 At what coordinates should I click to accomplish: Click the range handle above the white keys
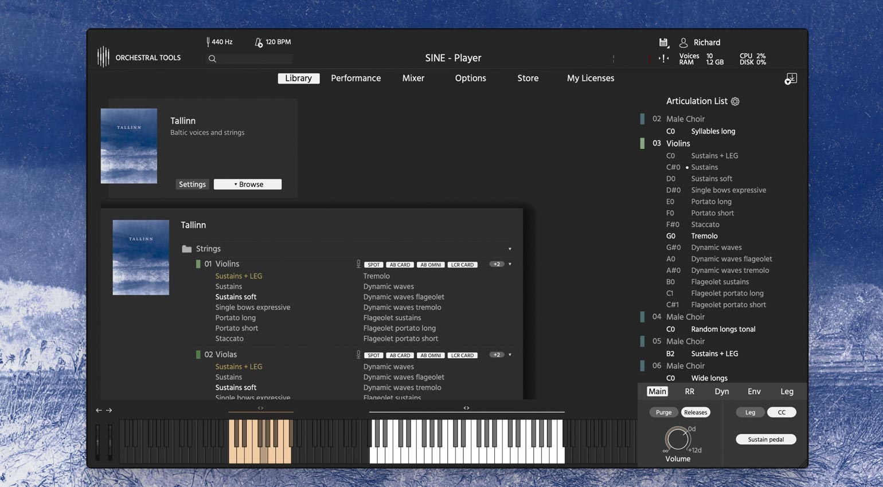click(466, 408)
